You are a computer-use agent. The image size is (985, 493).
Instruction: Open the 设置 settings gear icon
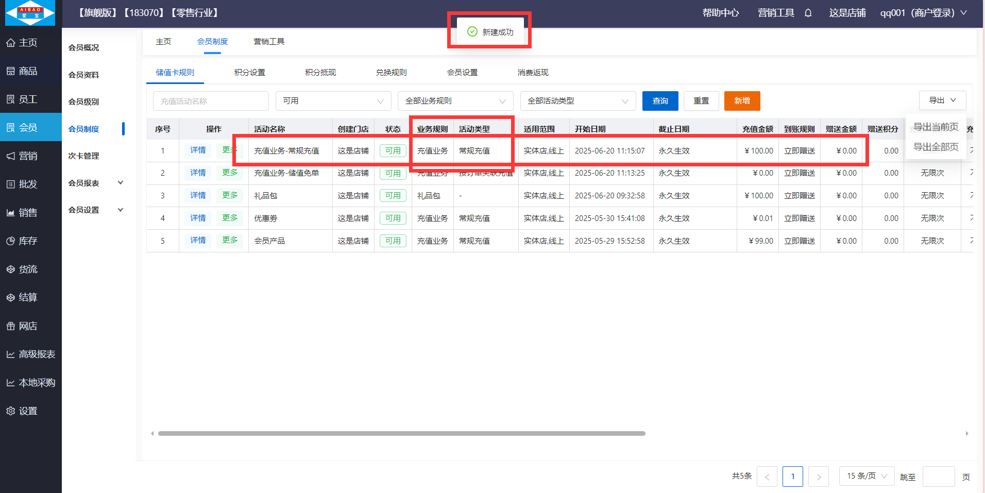[x=10, y=411]
